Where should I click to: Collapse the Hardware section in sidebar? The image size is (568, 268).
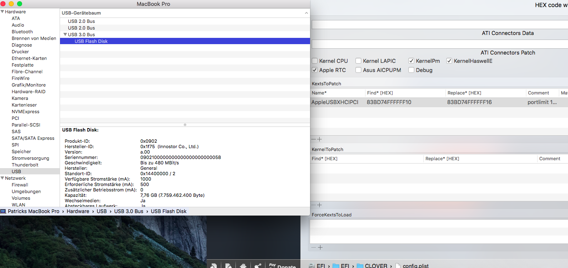3,12
